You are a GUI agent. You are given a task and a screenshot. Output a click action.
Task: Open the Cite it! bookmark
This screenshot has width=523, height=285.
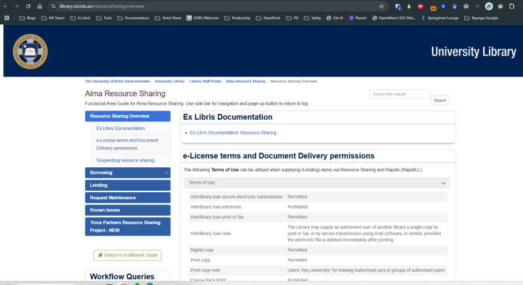tap(335, 18)
